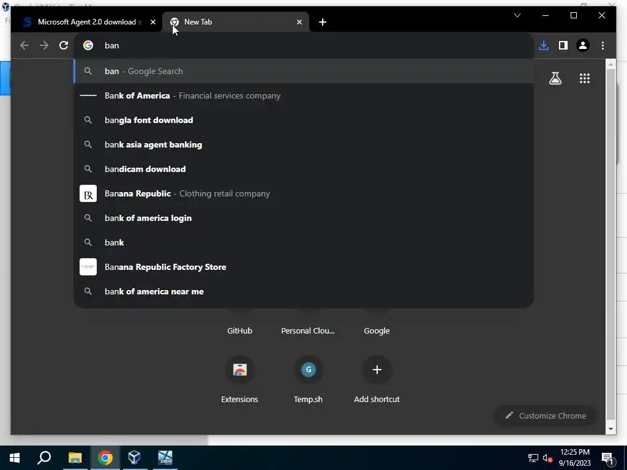The image size is (627, 470).
Task: Click the Google icon in the address bar
Action: 88,45
